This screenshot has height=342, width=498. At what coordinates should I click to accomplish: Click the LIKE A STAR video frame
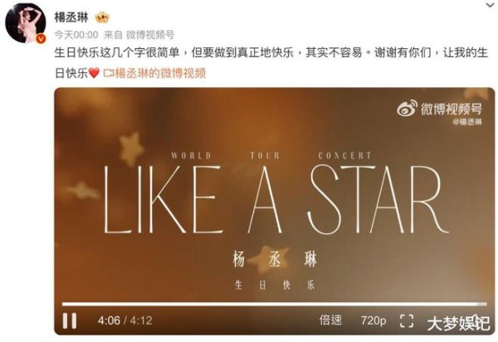pyautogui.click(x=275, y=199)
